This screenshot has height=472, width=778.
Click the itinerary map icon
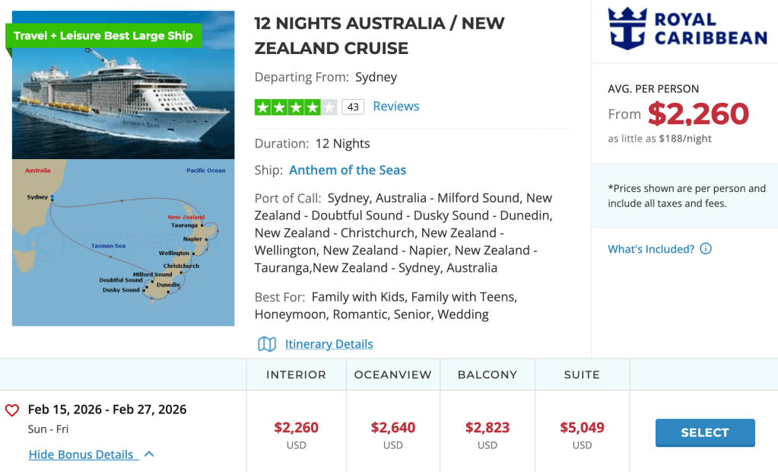tap(267, 344)
